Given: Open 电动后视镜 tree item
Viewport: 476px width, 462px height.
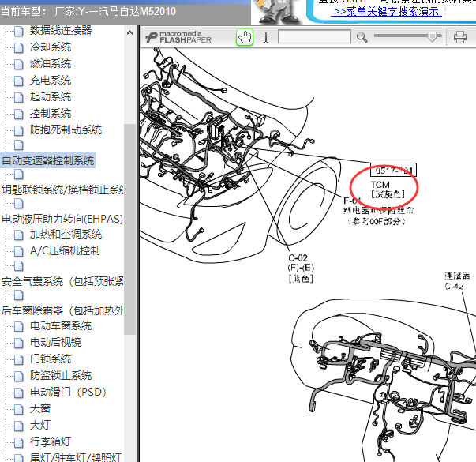Looking at the screenshot, I should click(x=55, y=342).
